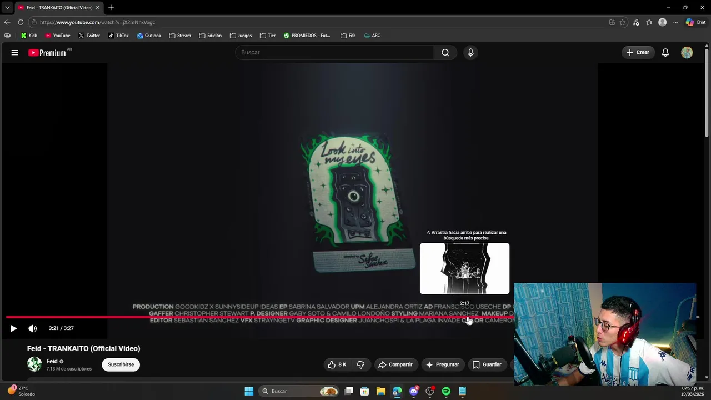Open OBS Studio from the taskbar
Image resolution: width=711 pixels, height=400 pixels.
(x=429, y=391)
